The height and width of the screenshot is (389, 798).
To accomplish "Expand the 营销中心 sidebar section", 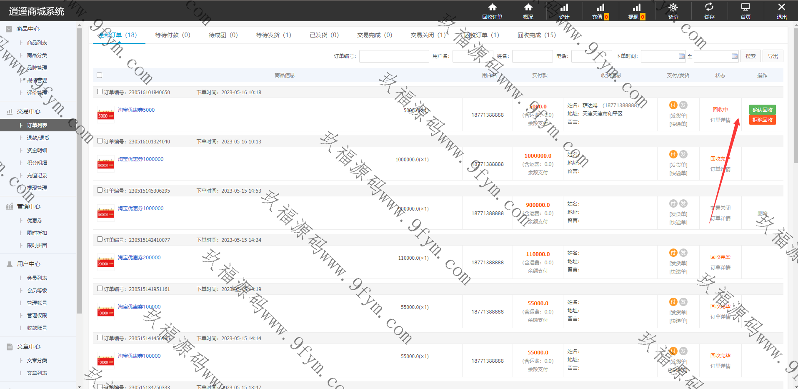I will pos(28,206).
